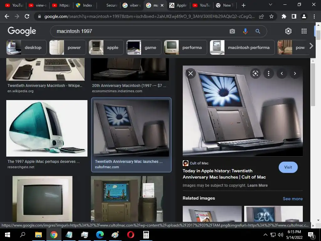Click the browser Back arrow
This screenshot has height=241, width=321.
(7, 16)
